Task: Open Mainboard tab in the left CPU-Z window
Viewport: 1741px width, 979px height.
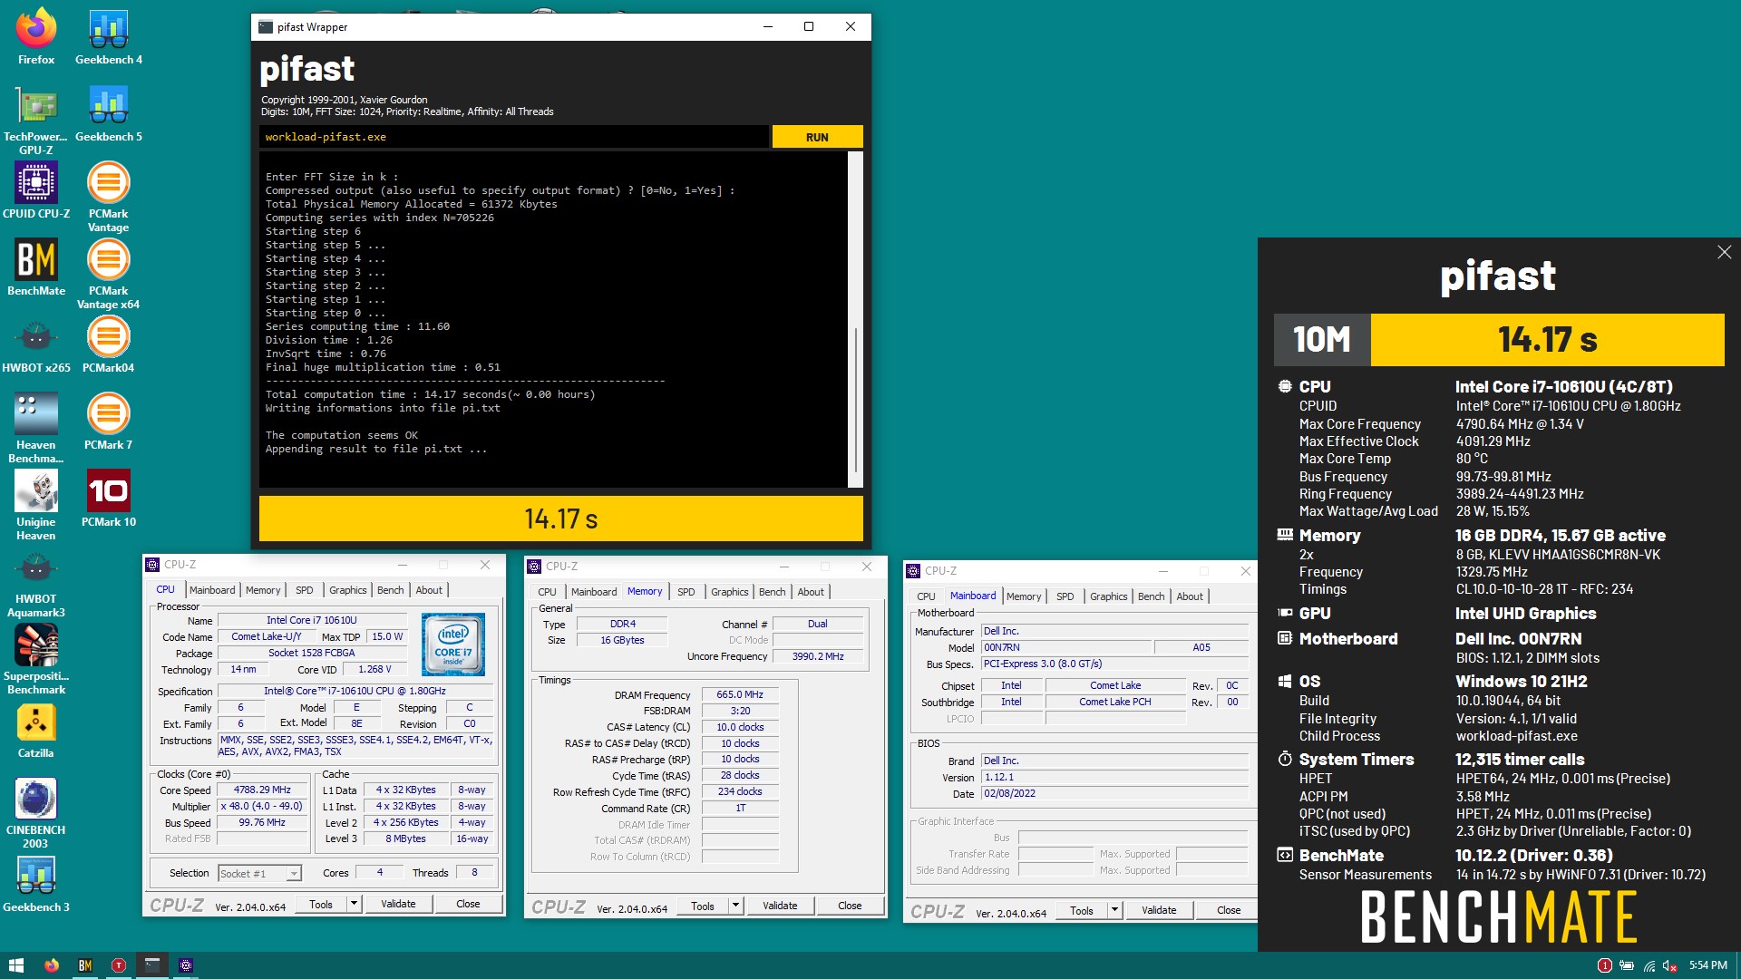Action: click(x=212, y=590)
